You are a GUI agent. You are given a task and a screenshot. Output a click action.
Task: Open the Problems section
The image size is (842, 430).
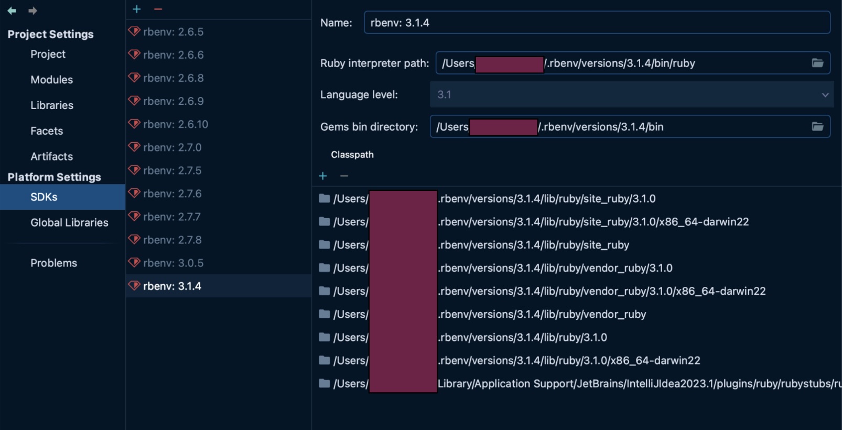[53, 263]
